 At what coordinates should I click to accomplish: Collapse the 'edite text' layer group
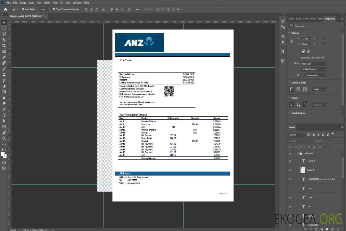pyautogui.click(x=298, y=153)
